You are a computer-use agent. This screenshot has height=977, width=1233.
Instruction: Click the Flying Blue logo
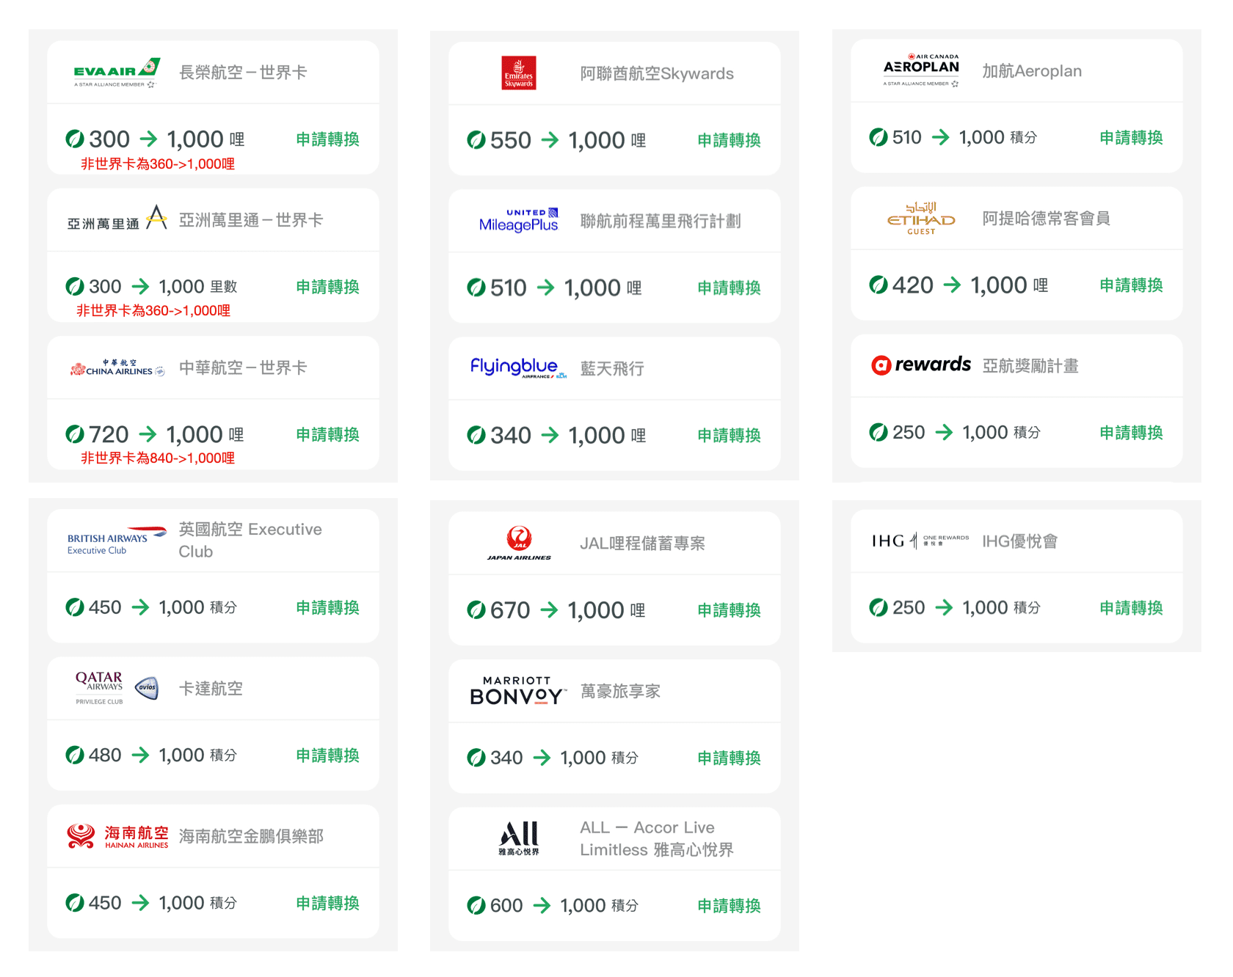pyautogui.click(x=519, y=367)
